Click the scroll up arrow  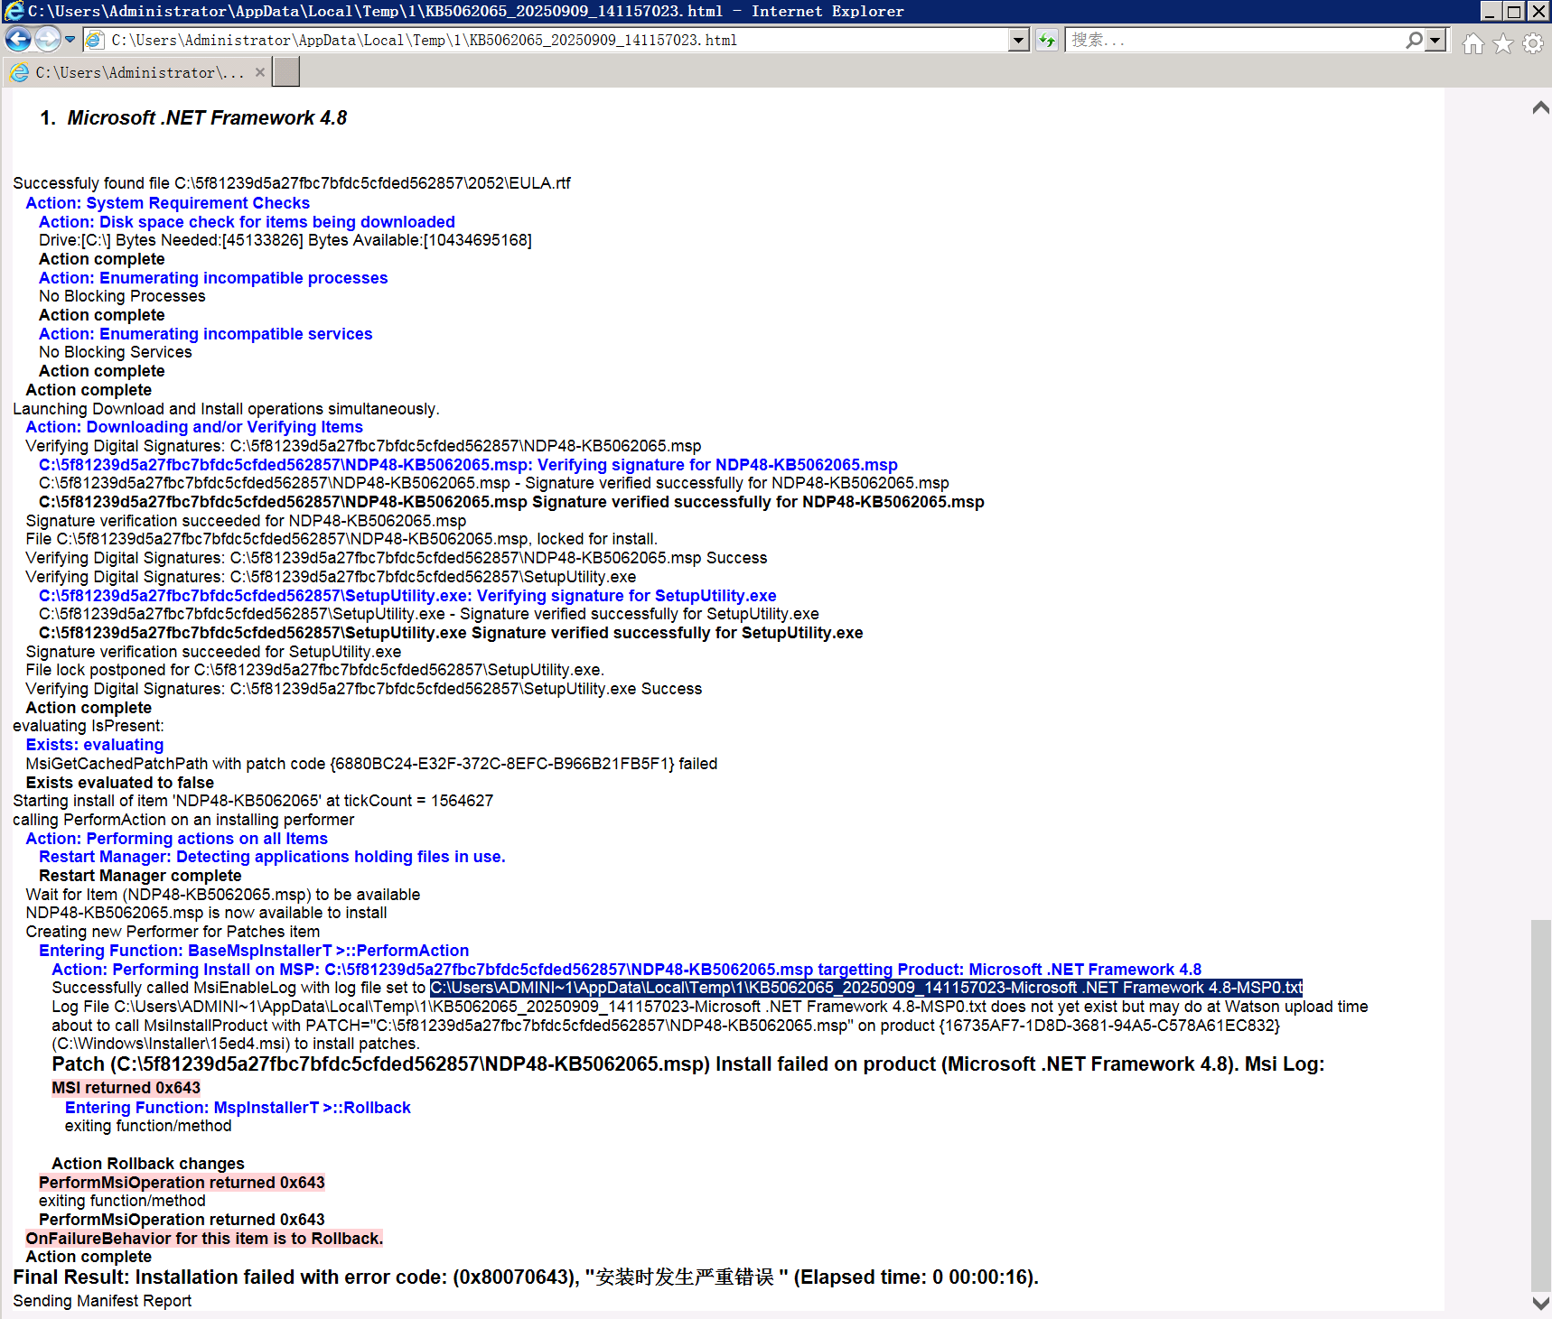tap(1541, 108)
